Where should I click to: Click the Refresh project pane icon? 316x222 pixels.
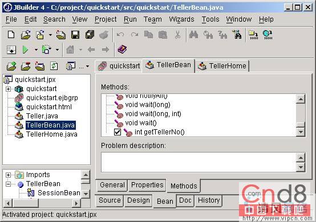pos(54,66)
